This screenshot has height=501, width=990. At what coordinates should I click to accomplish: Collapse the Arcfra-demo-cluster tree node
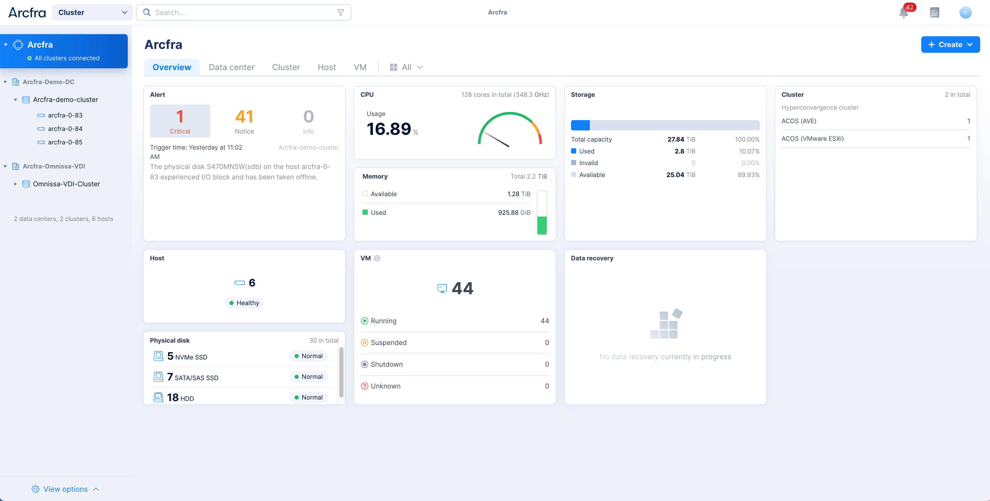[15, 100]
